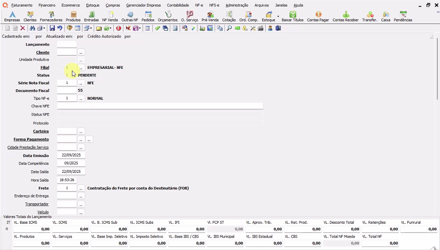Click the blue undo arrow icon
This screenshot has height=250, width=440.
pyautogui.click(x=60, y=28)
